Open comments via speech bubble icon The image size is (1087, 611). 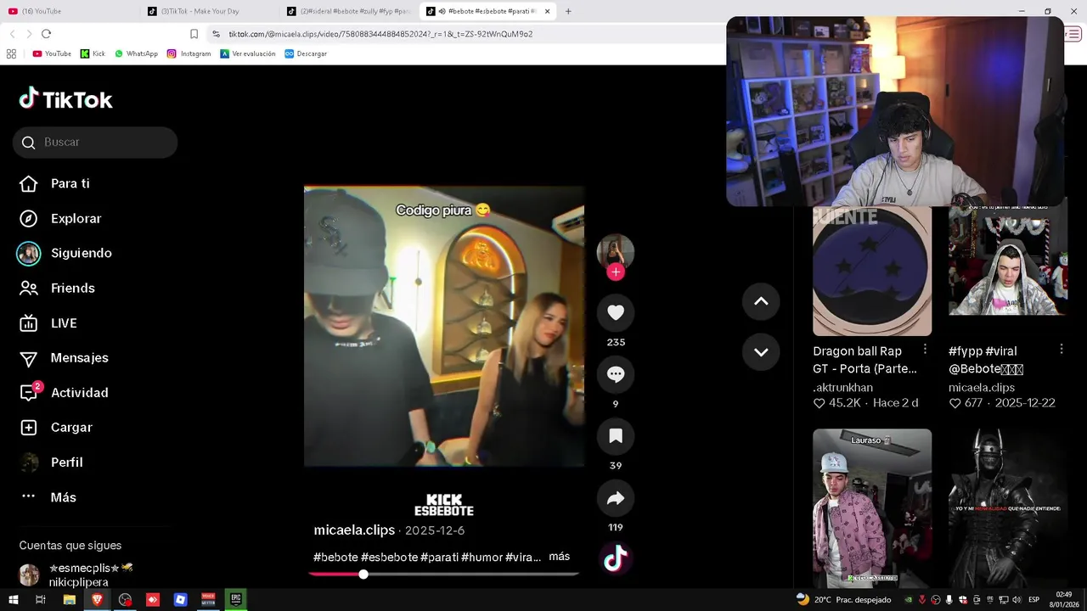click(616, 374)
